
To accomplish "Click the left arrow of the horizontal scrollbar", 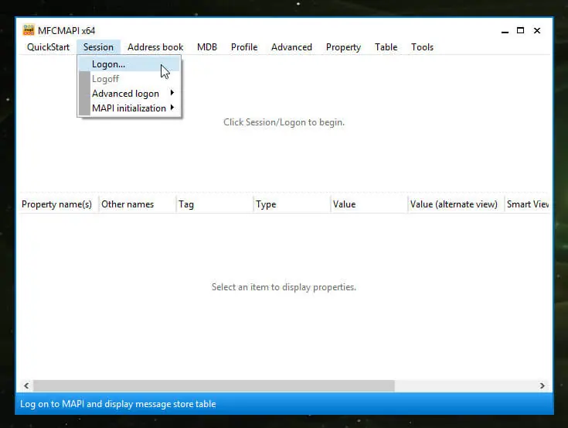I will tap(26, 385).
